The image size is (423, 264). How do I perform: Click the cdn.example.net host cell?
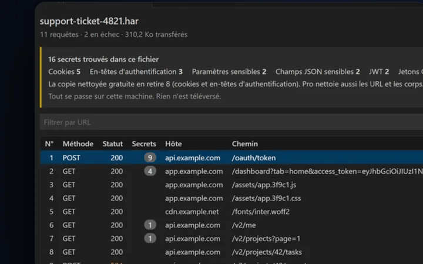(192, 212)
